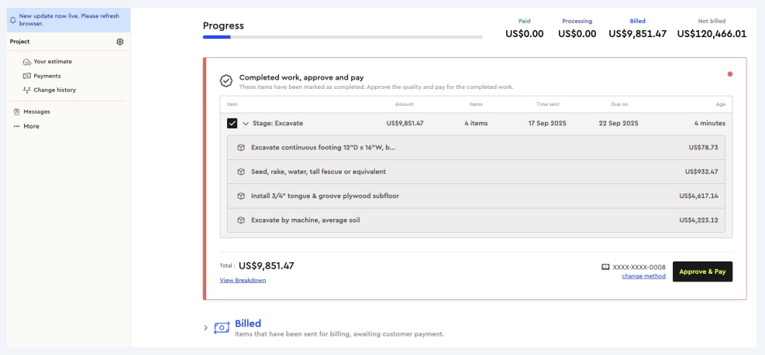765x355 pixels.
Task: Go to Payments page
Action: coord(47,76)
